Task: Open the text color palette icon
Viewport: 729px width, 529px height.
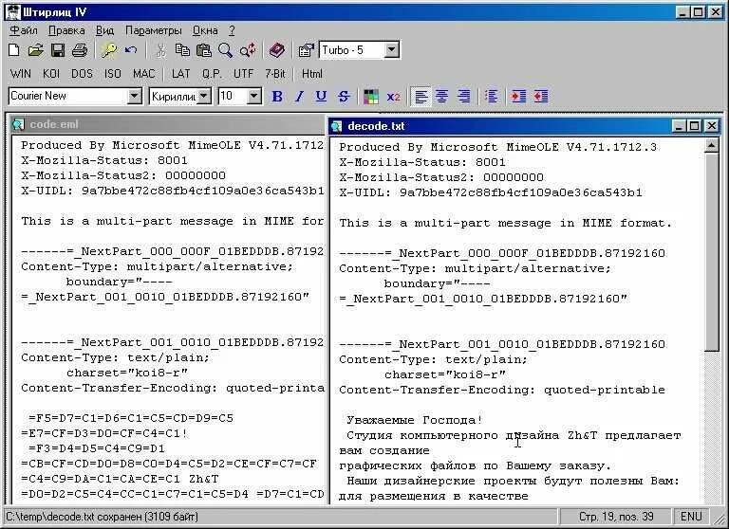Action: (370, 96)
